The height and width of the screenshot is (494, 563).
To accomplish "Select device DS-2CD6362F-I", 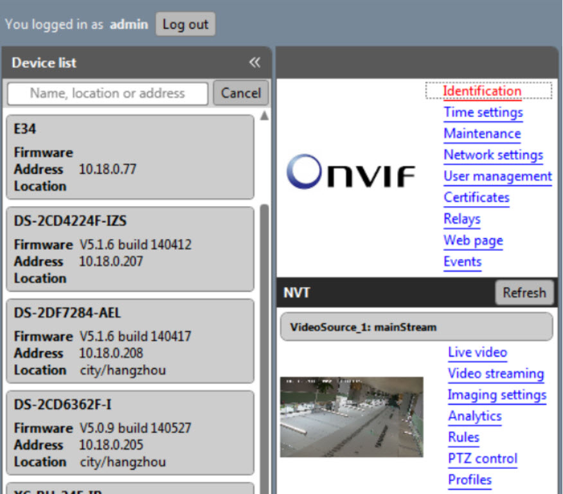I will click(x=130, y=433).
